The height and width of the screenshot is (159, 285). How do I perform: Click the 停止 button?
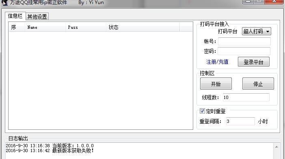[x=258, y=84]
